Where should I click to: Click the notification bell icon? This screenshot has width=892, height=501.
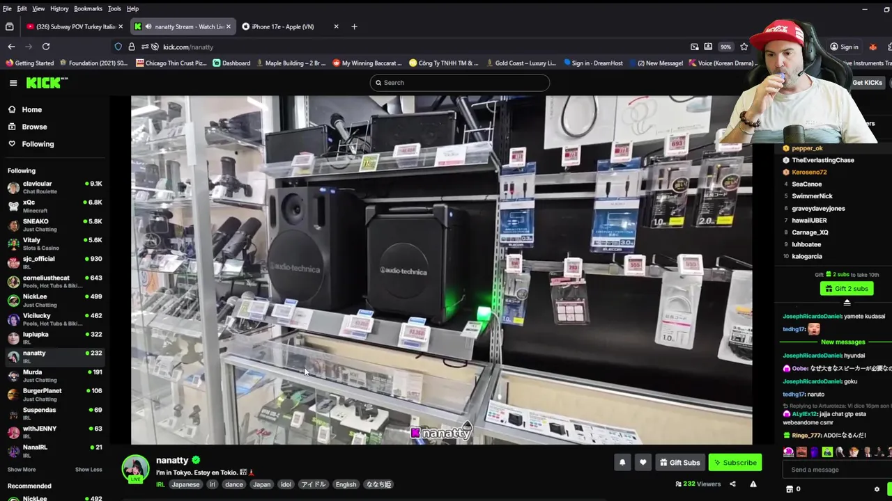pos(622,463)
